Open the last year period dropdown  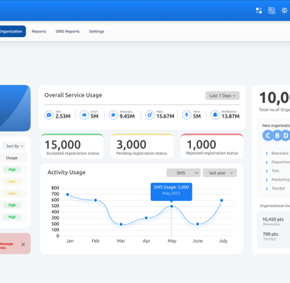[x=220, y=173]
